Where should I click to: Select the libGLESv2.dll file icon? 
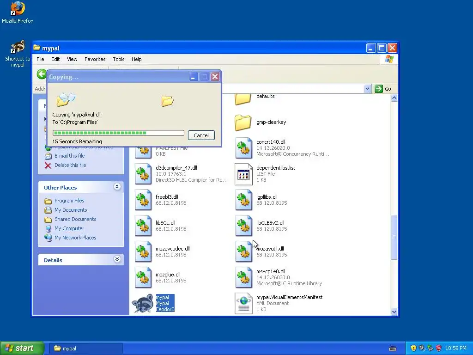click(x=243, y=226)
